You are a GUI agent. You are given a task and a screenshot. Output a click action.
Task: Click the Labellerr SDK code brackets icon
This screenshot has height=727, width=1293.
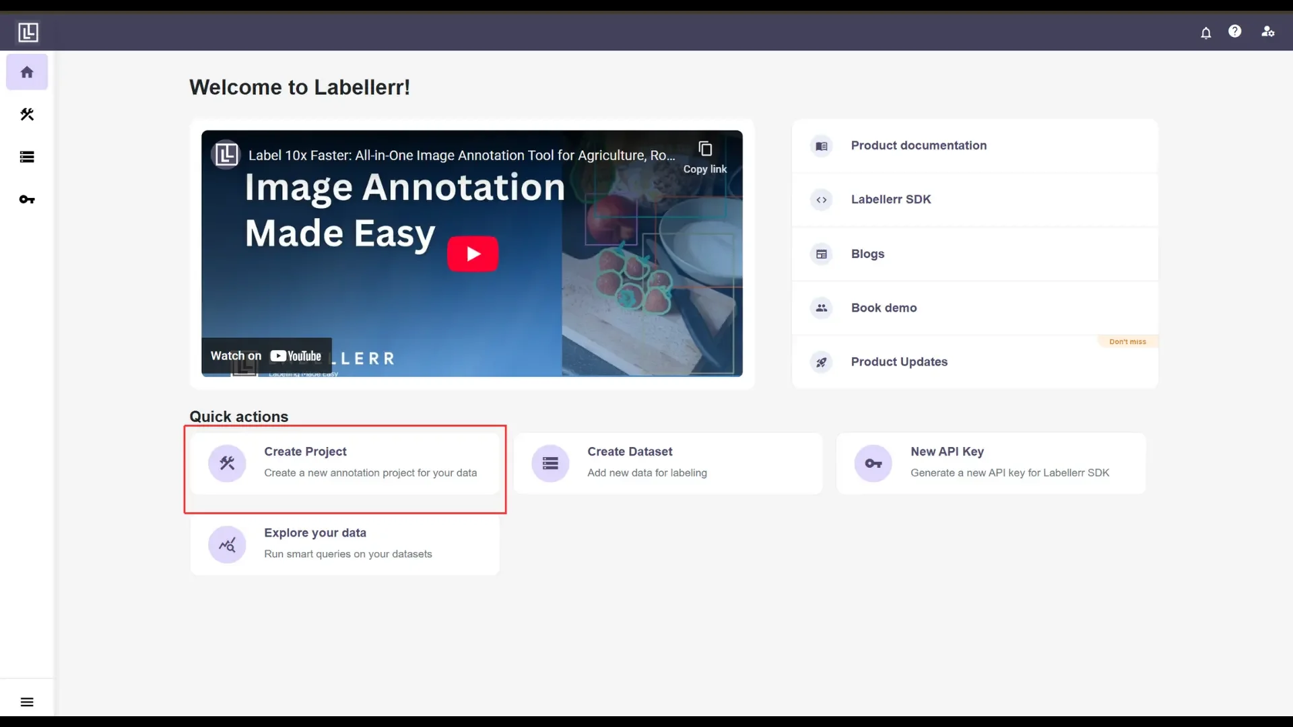822,200
